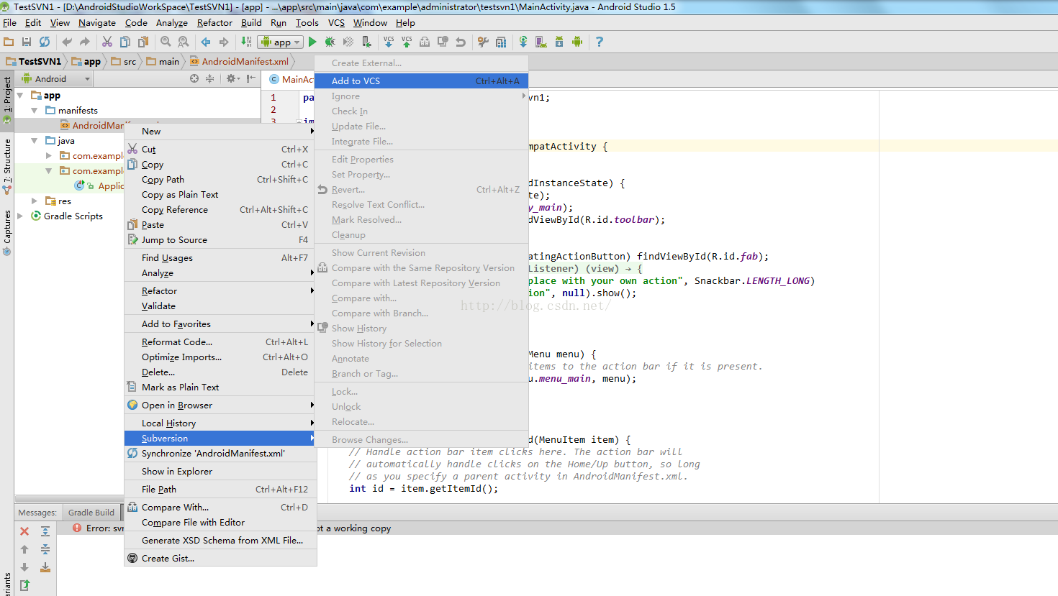Select Gradle Scripts in project tree
The image size is (1058, 596).
[x=73, y=216]
